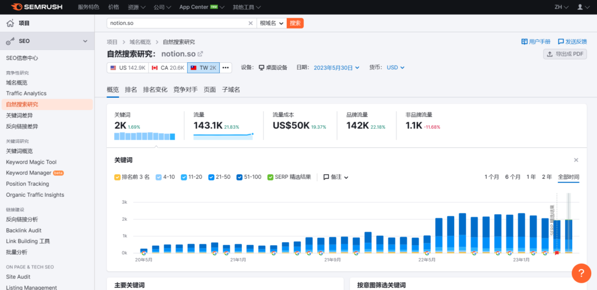Screen dimensions: 597x290
Task: Open the USD currency dropdown
Action: pos(396,68)
